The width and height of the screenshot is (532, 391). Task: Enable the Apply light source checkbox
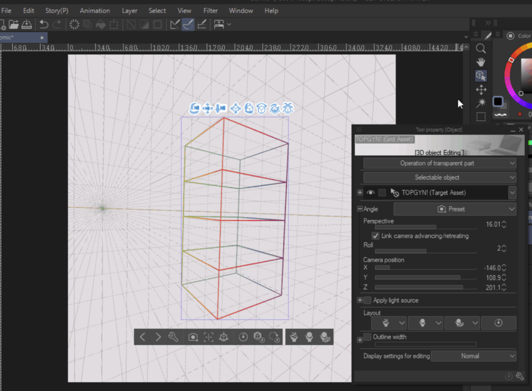[x=368, y=300]
